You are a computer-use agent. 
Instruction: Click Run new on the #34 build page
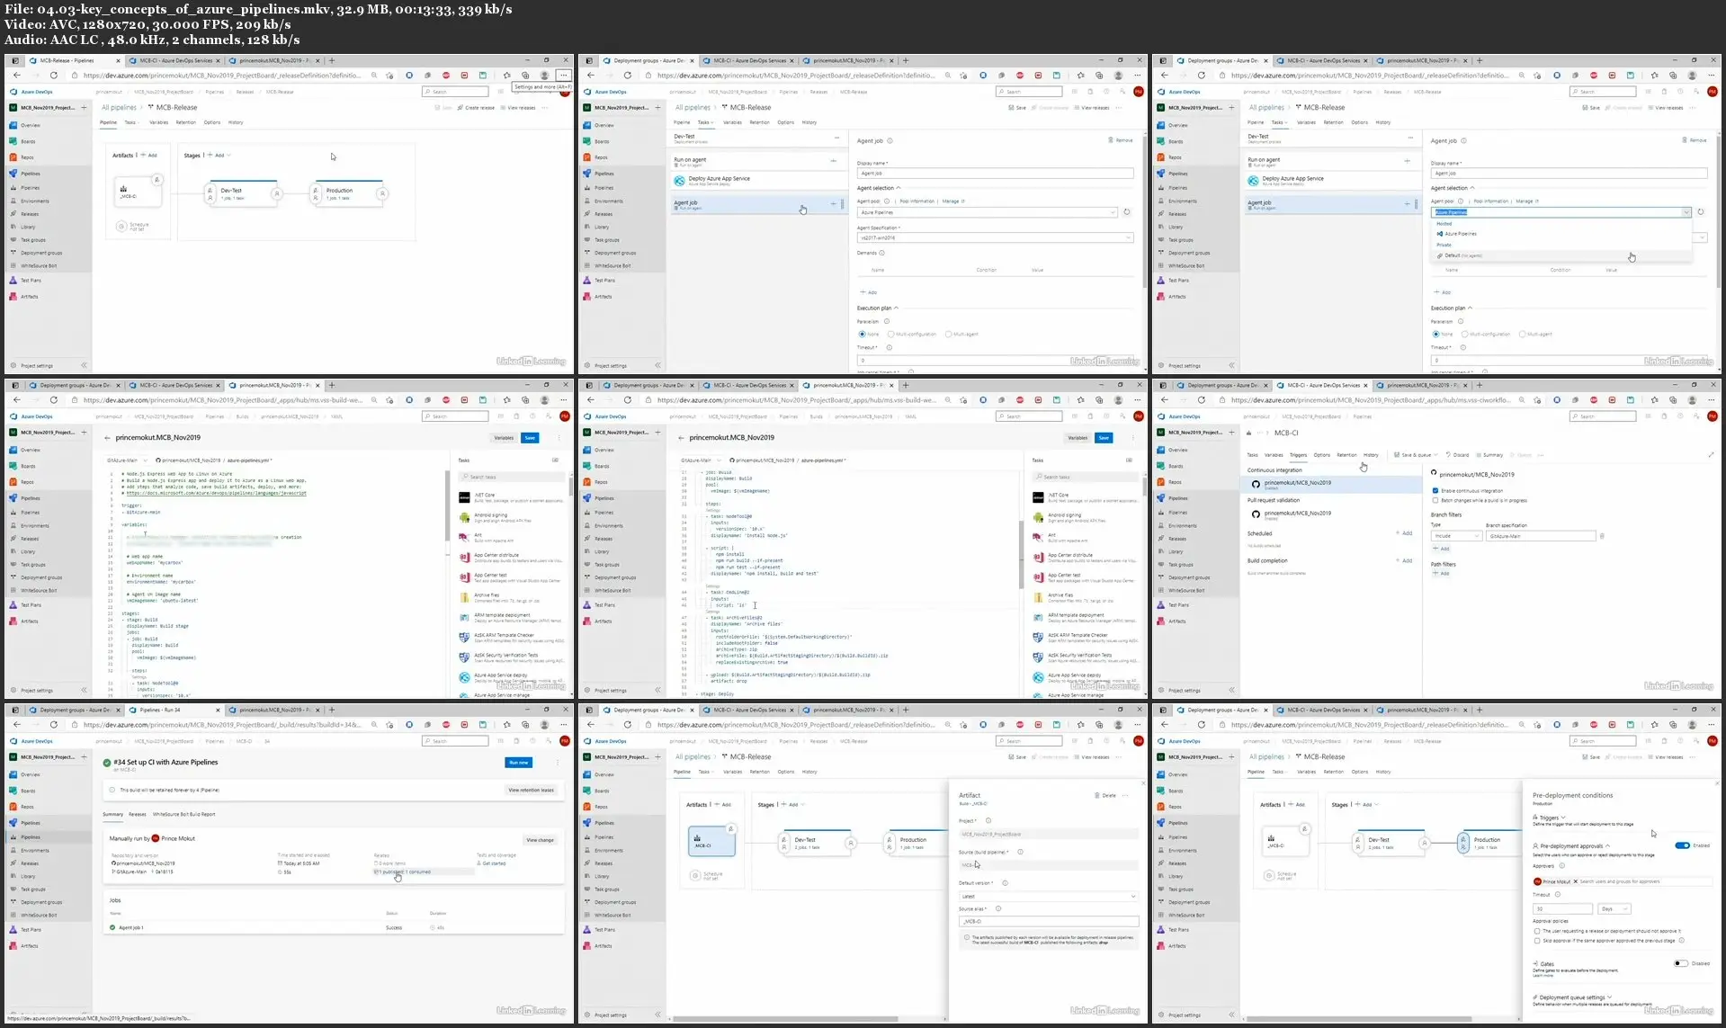(519, 763)
